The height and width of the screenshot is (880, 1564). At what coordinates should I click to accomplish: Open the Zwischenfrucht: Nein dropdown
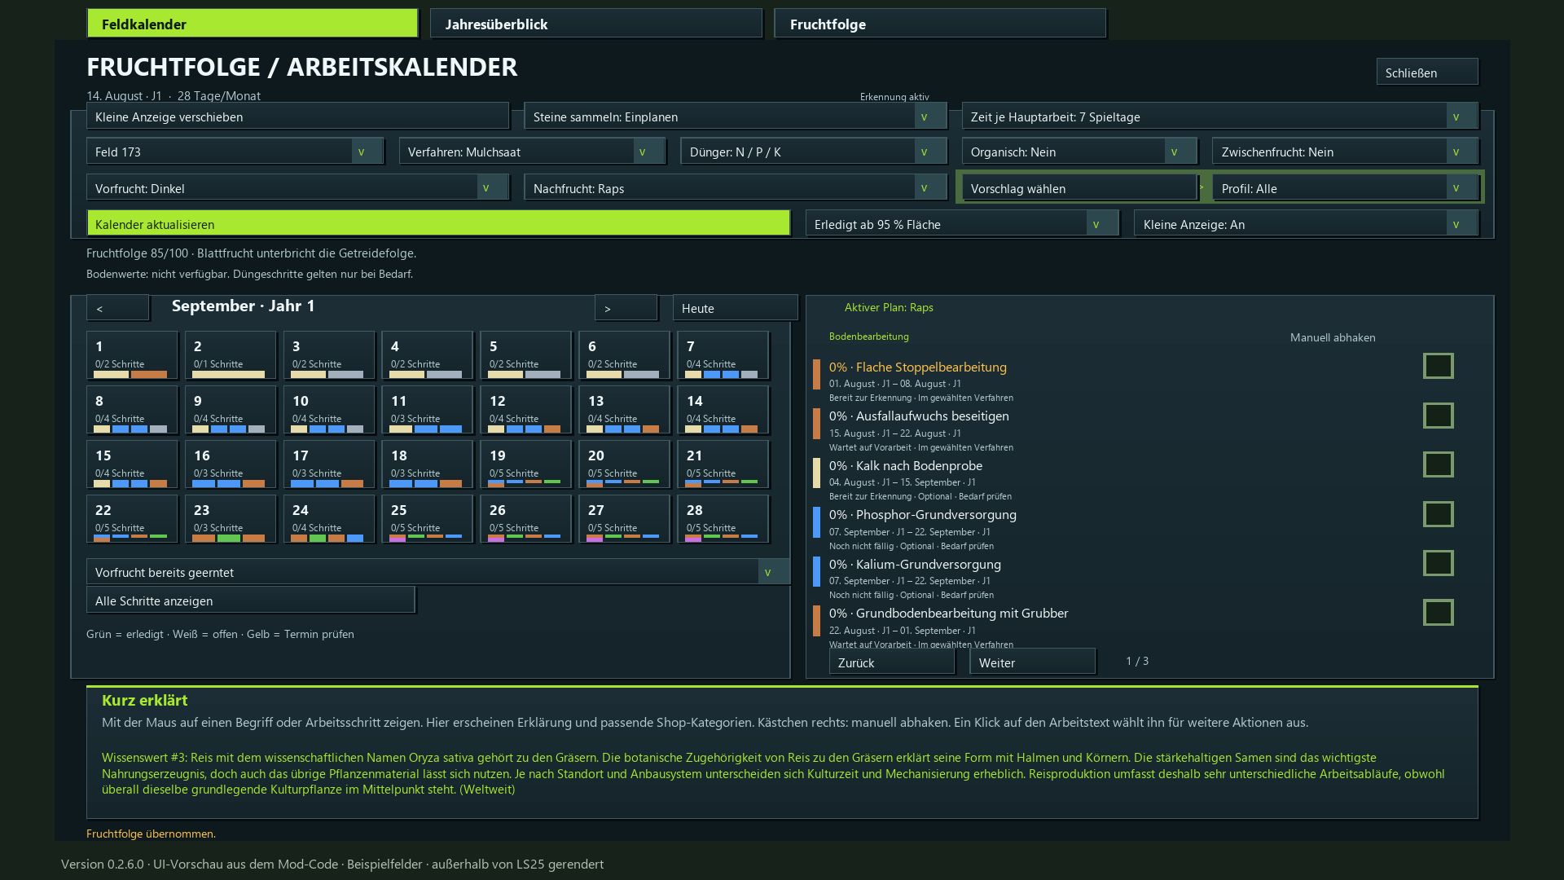point(1345,152)
